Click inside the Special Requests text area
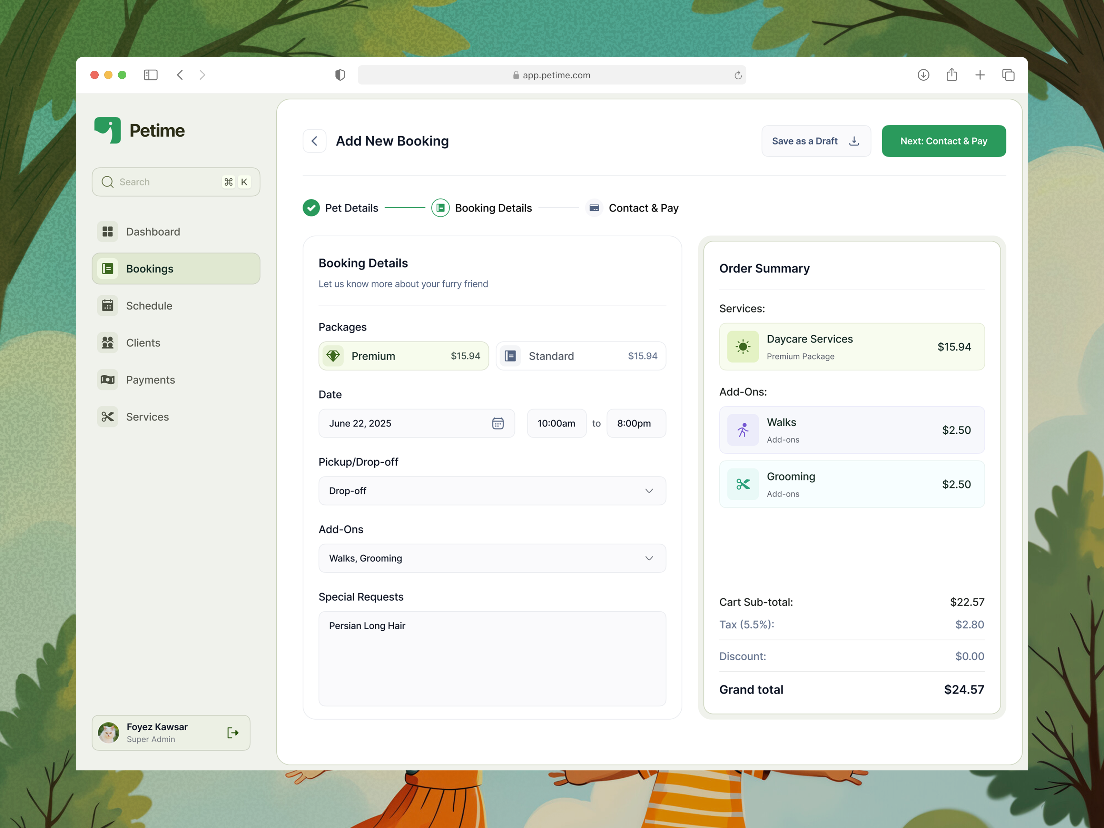 coord(492,659)
